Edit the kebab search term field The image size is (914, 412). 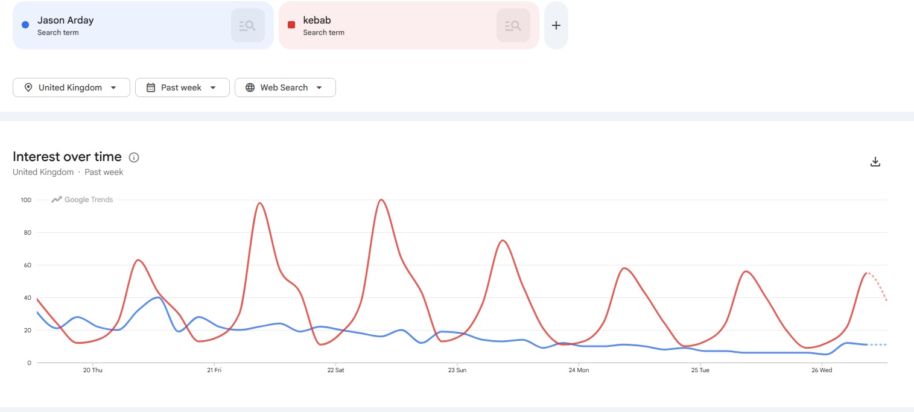tap(408, 25)
